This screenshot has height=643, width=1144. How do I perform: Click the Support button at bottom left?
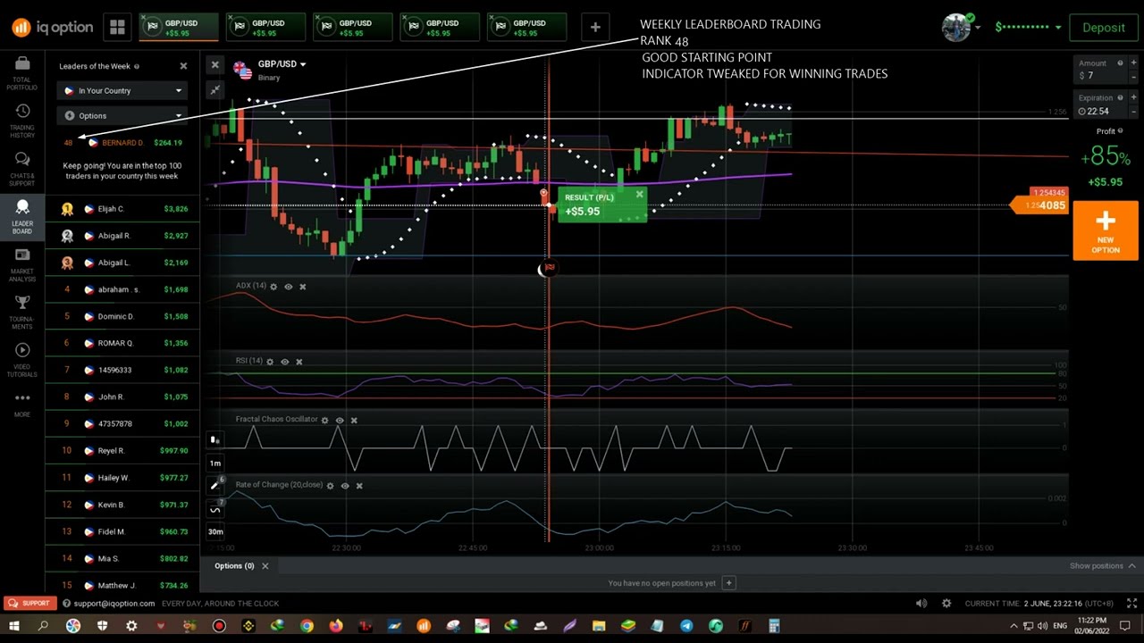tap(29, 604)
